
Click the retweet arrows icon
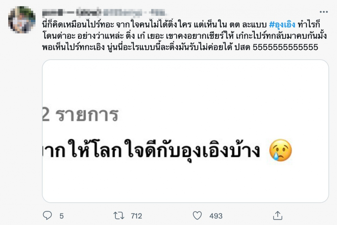pos(119,215)
